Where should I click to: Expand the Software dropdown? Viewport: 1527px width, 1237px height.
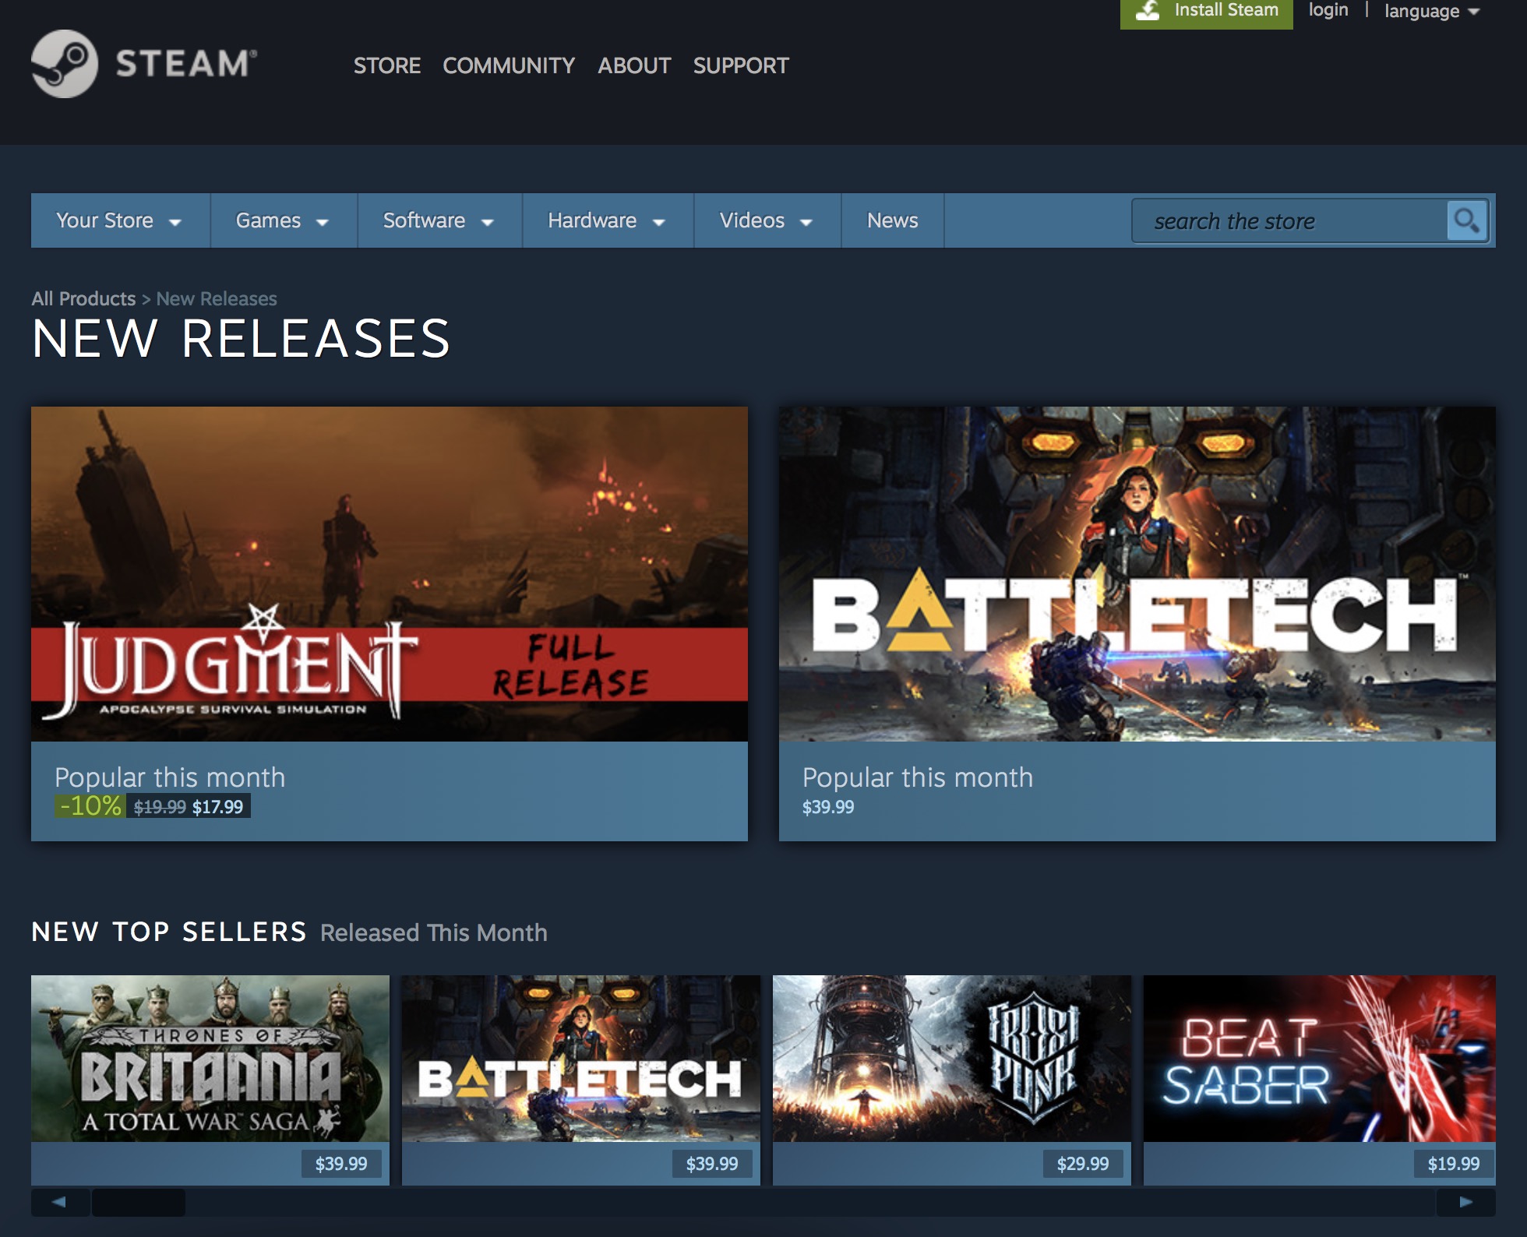(440, 220)
